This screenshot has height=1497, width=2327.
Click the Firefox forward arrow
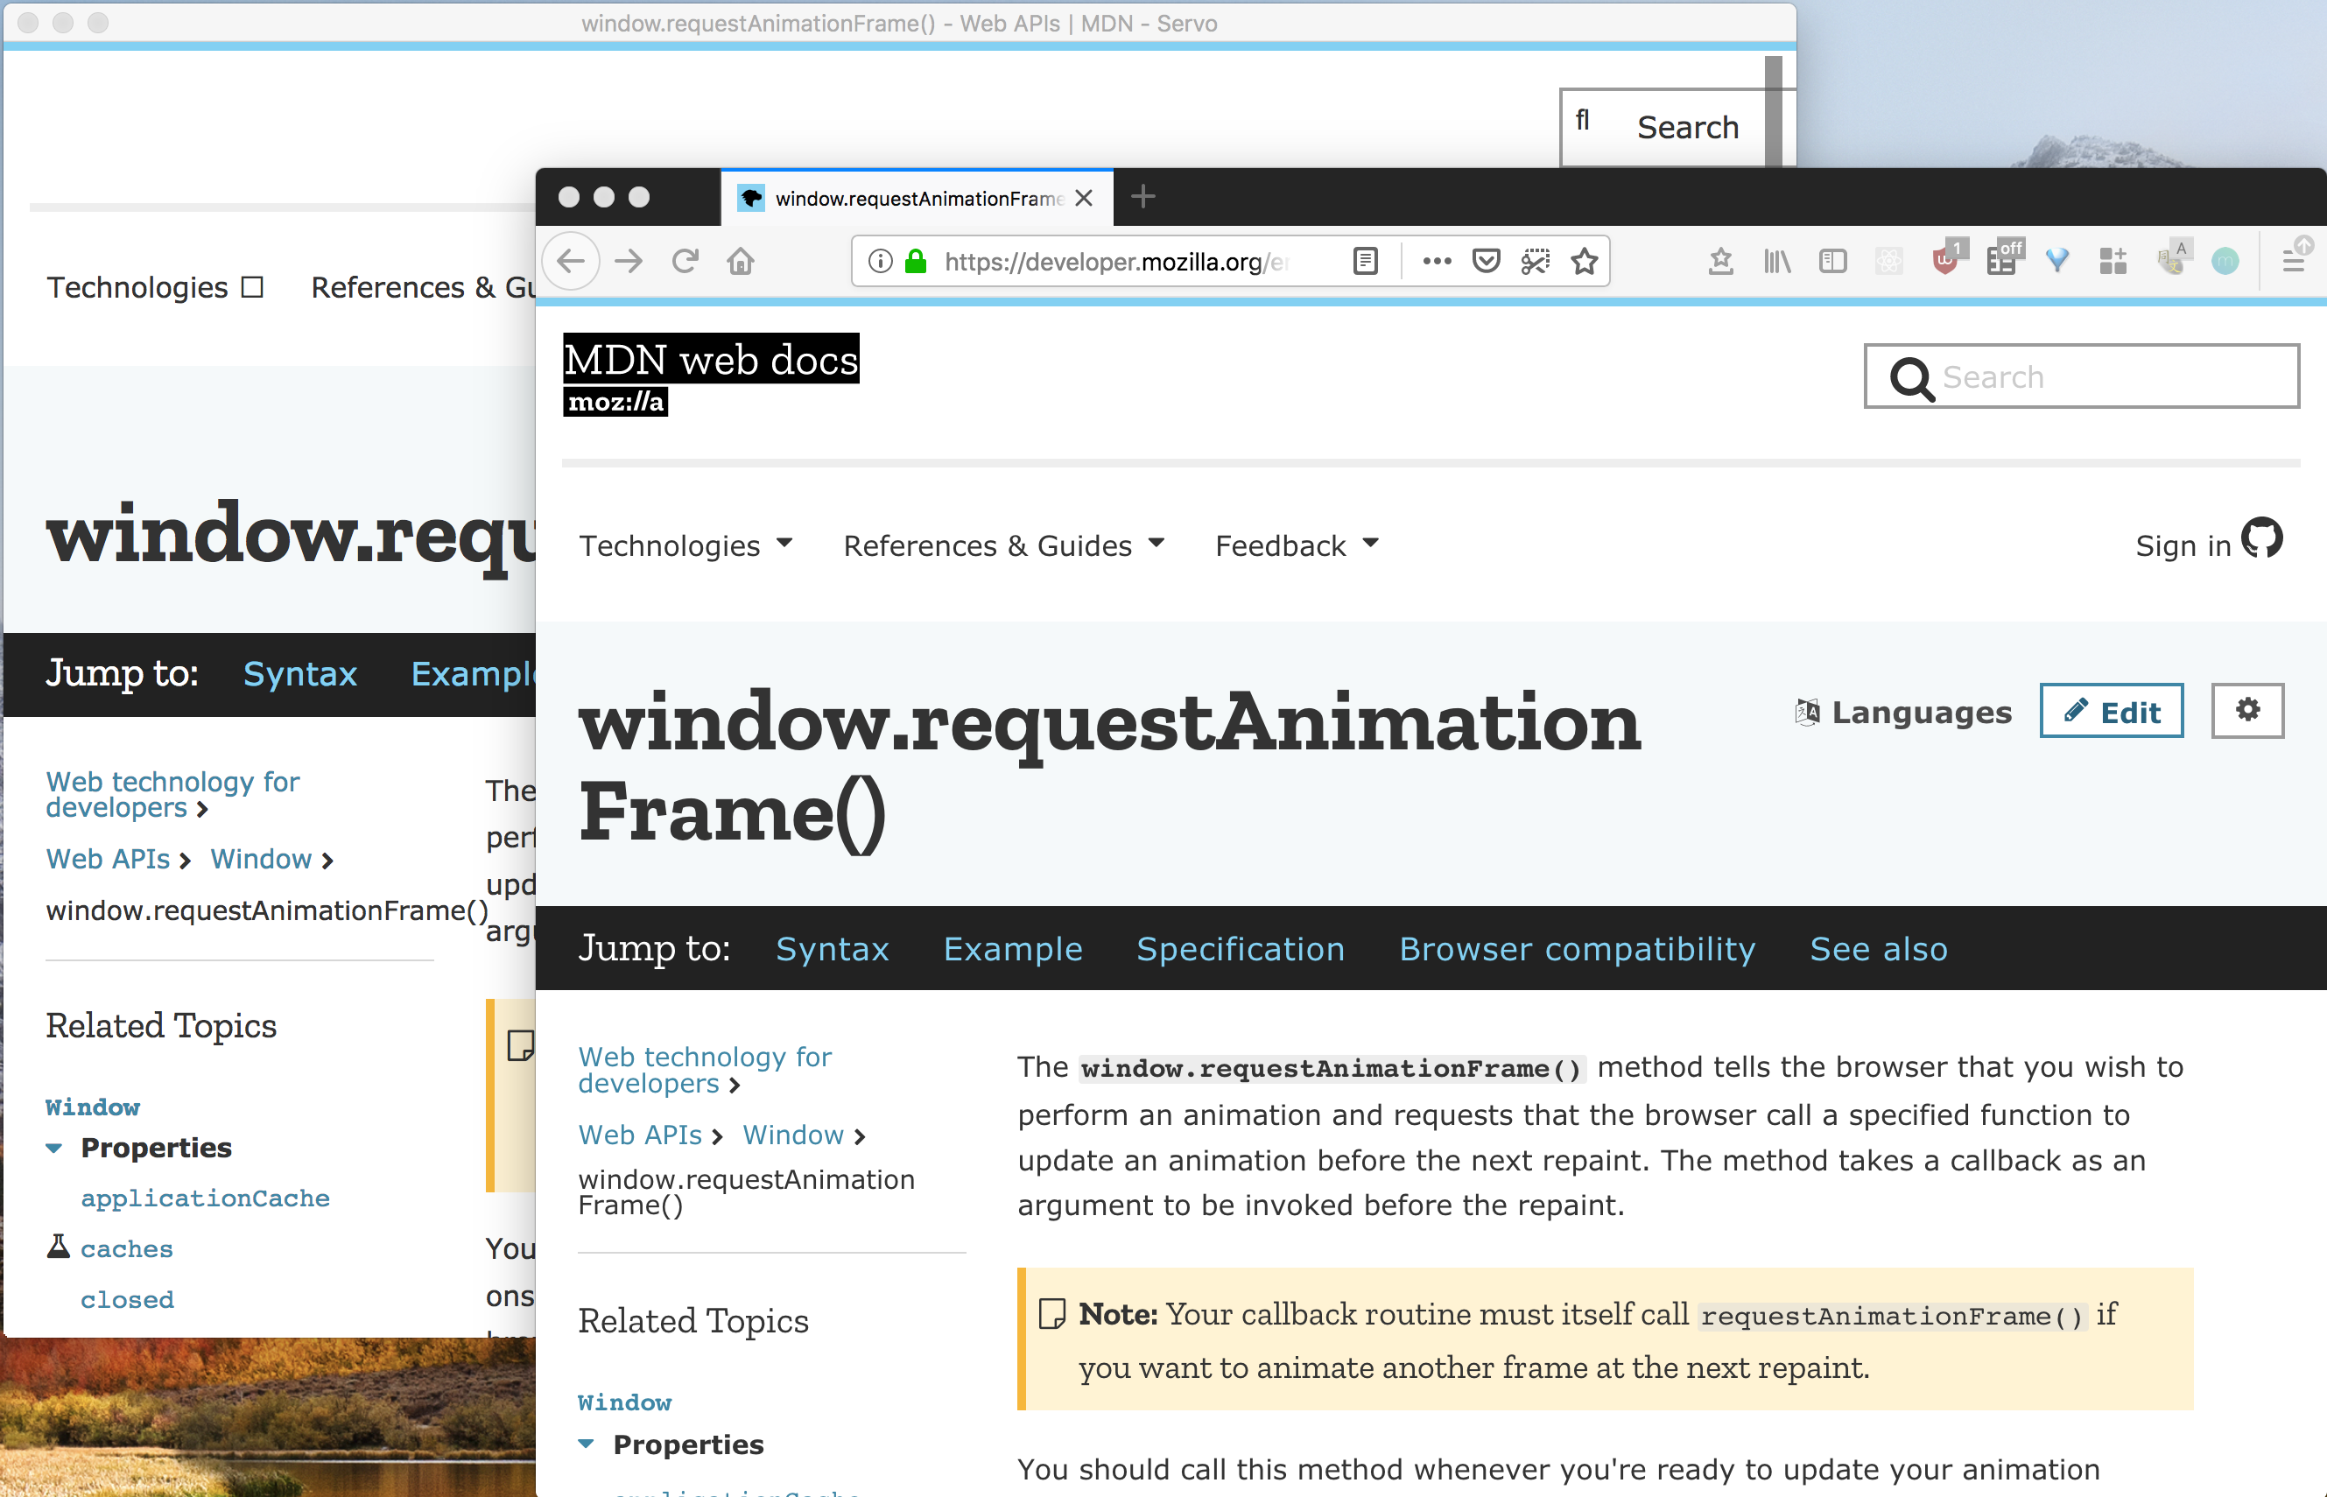click(x=629, y=261)
